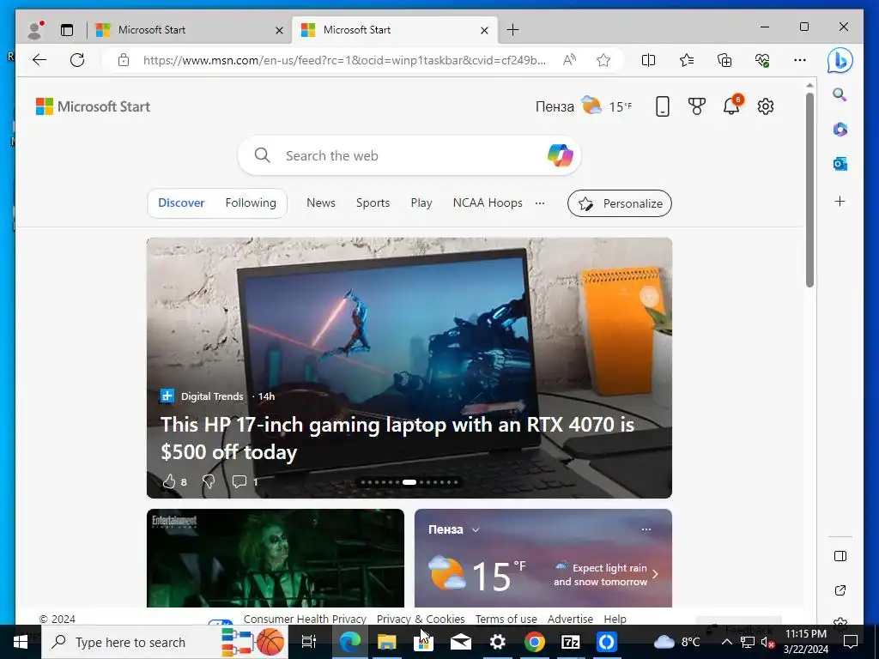This screenshot has width=879, height=659.
Task: Open the Help footer link
Action: (615, 619)
